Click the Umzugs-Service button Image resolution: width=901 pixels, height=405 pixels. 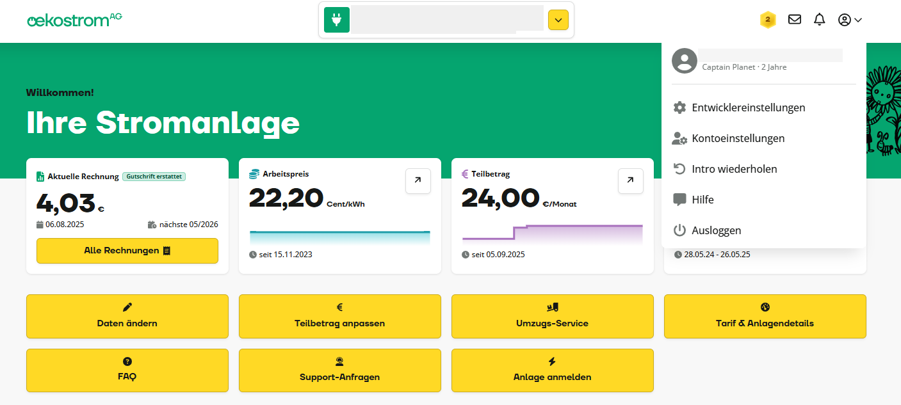[x=553, y=316]
